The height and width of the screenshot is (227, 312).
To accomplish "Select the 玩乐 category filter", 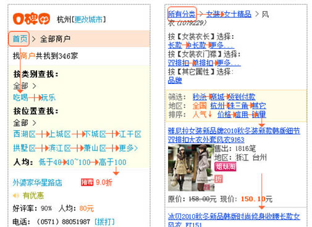I will 48,97.
